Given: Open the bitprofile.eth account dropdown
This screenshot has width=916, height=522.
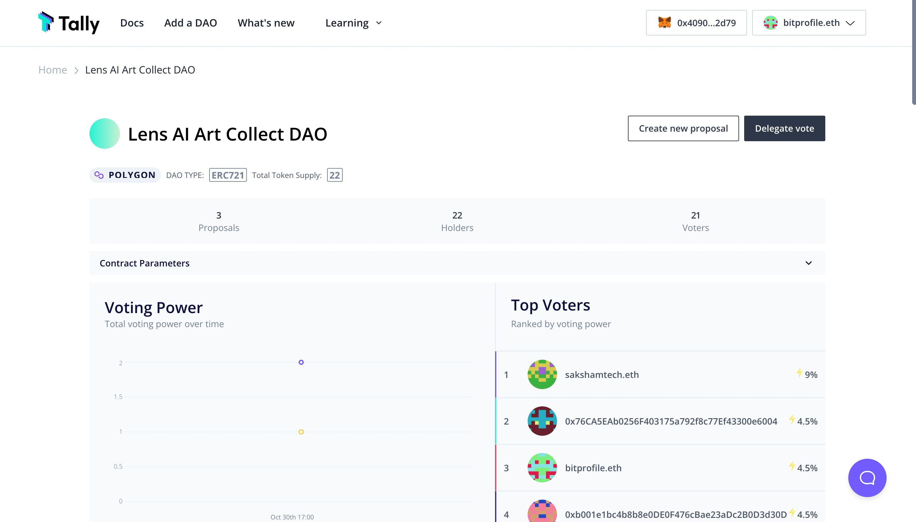Looking at the screenshot, I should (x=808, y=23).
